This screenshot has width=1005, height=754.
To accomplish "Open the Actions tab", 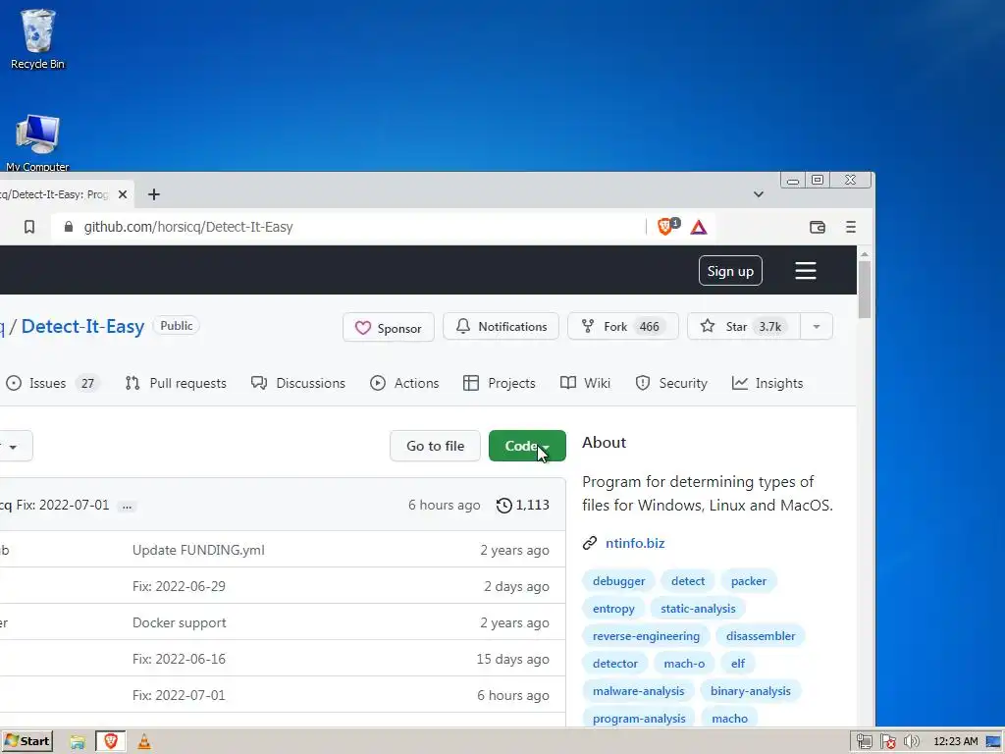I will [x=404, y=384].
